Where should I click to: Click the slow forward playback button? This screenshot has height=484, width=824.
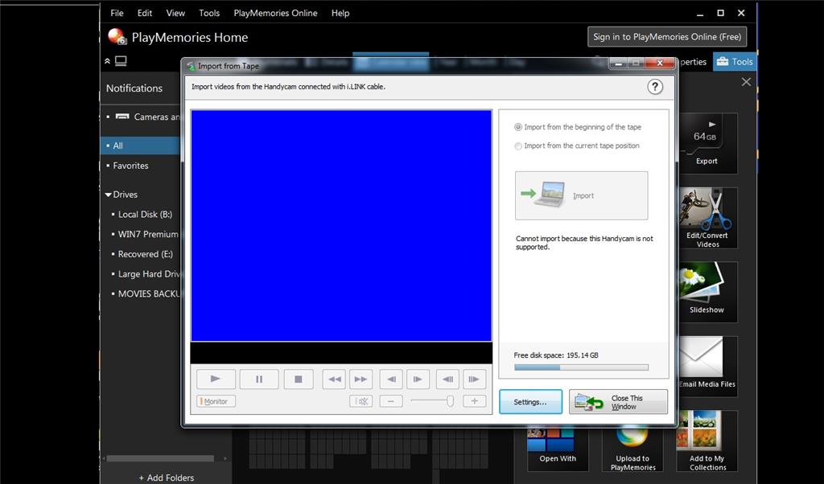(474, 379)
